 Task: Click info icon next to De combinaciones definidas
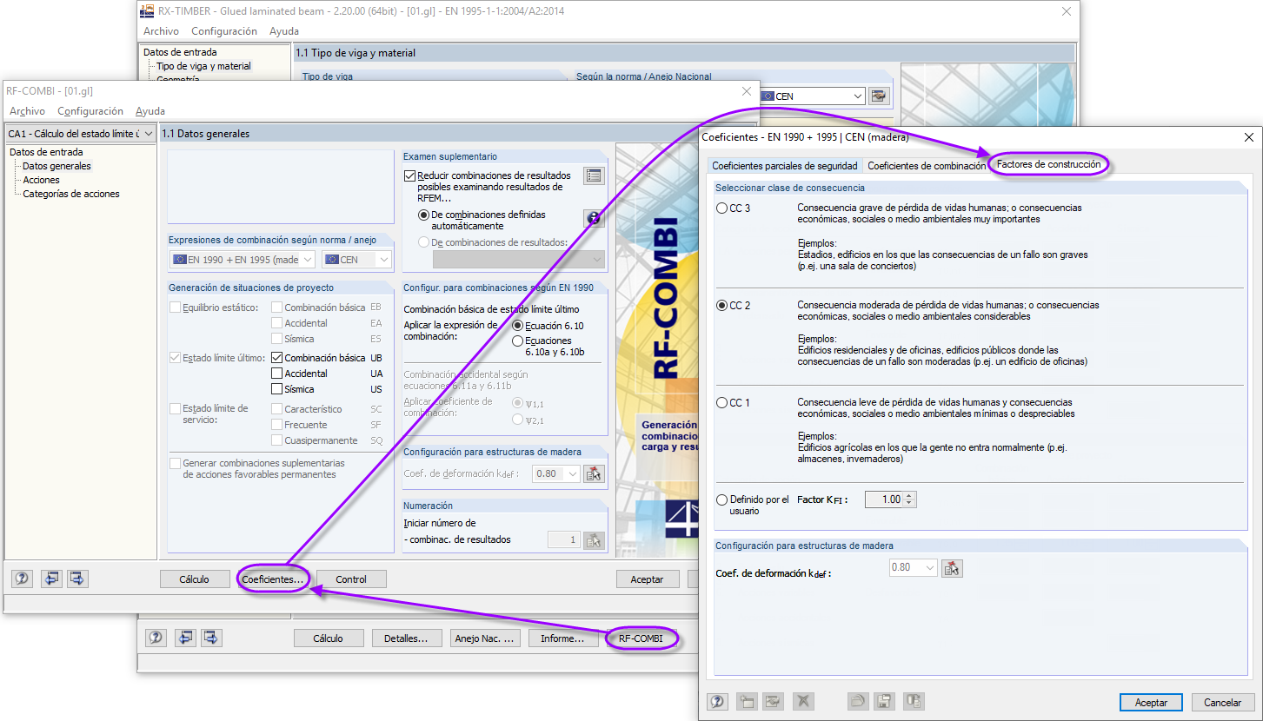click(594, 218)
